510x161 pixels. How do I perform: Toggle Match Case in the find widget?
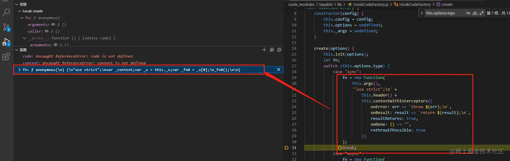pyautogui.click(x=468, y=13)
